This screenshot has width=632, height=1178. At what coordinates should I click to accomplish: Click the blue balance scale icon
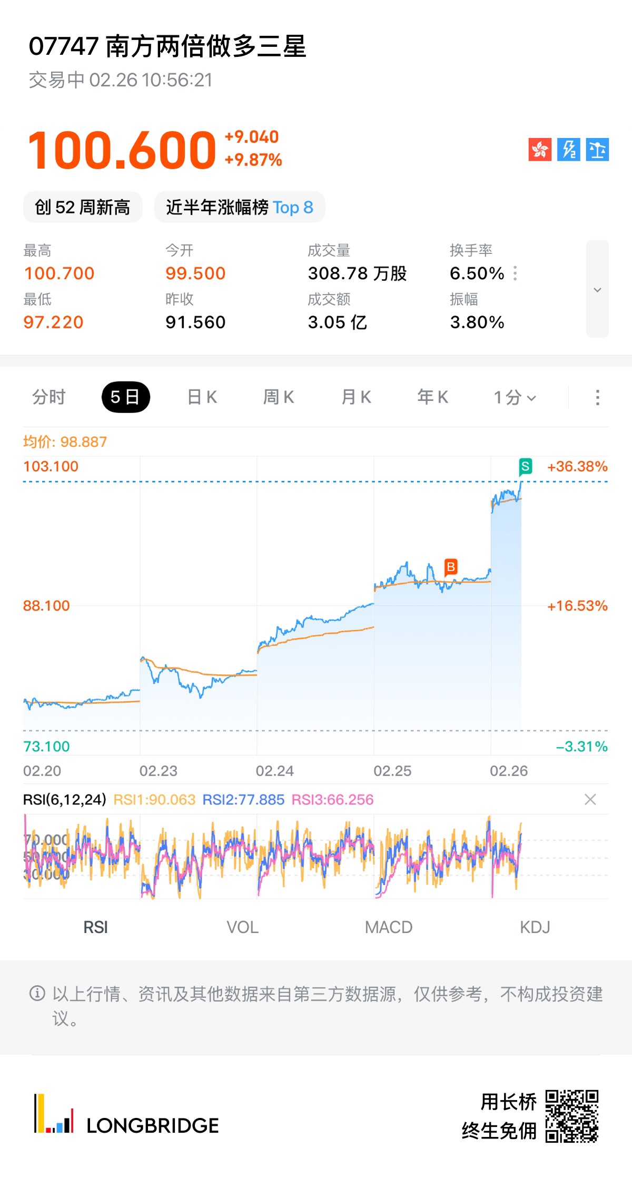[597, 150]
